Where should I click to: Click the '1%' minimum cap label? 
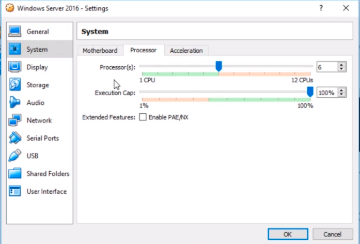click(144, 105)
